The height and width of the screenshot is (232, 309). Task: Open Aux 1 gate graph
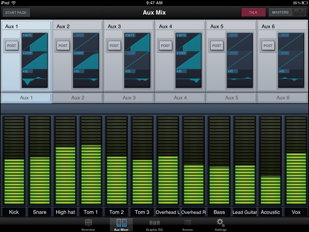click(x=35, y=42)
